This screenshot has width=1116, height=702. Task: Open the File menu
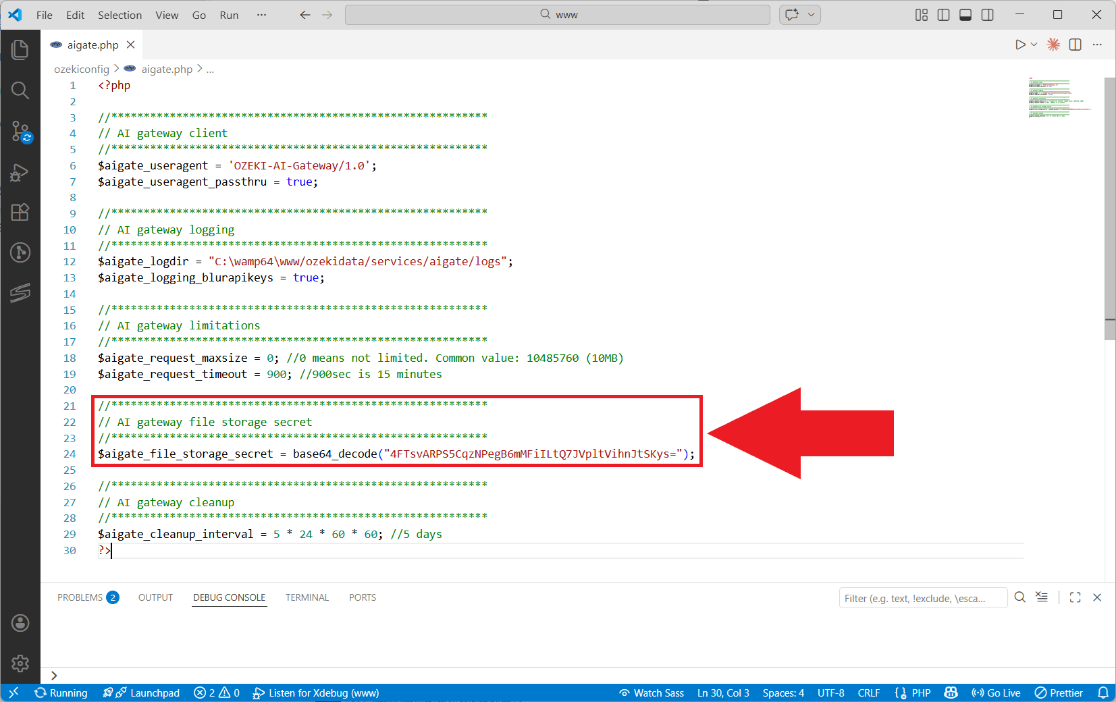(x=45, y=15)
